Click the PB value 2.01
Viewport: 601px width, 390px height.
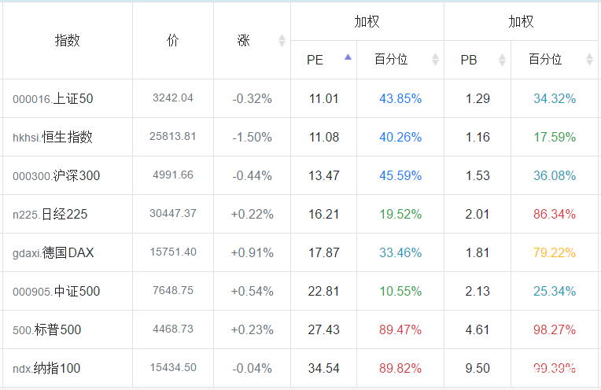tap(477, 214)
